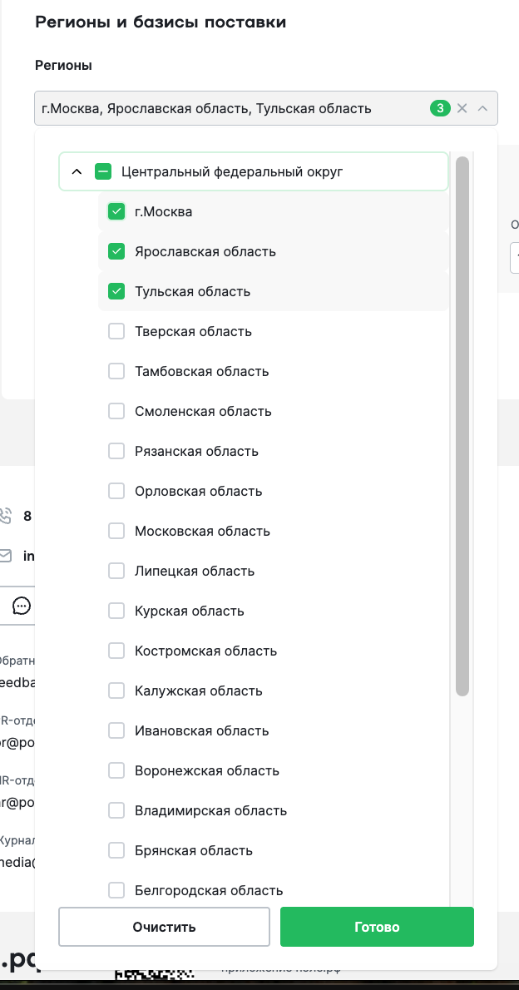Screen dimensions: 519x990
Task: Click the Брянская область label
Action: coord(194,850)
